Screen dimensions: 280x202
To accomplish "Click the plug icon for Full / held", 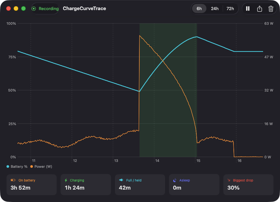I will tap(121, 180).
